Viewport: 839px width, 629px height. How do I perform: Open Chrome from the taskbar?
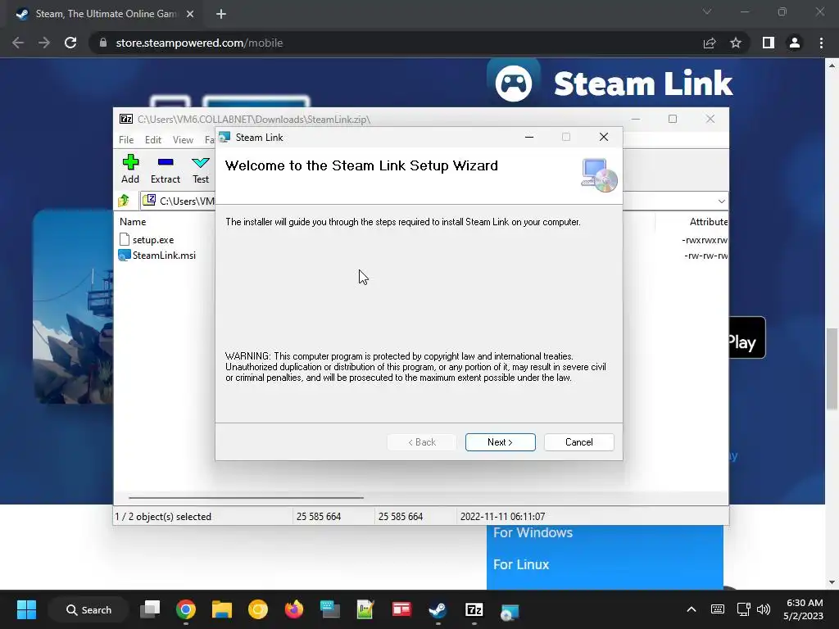[x=186, y=609]
